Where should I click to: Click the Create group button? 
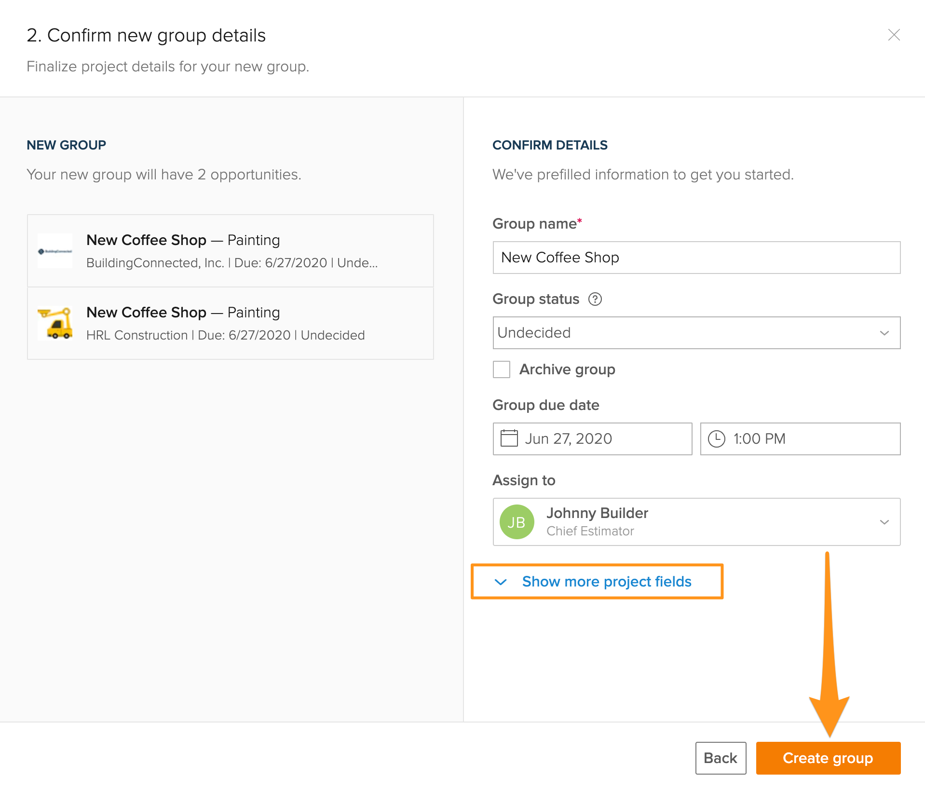(828, 758)
